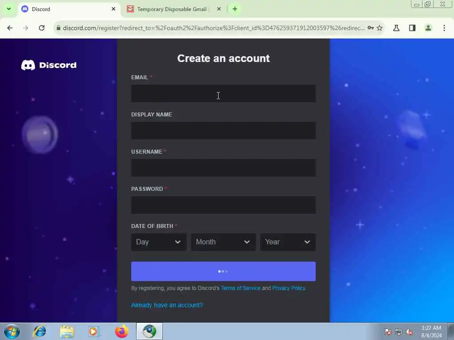Click the muted volume tray icon
Viewport: 454px width, 340px height.
[x=409, y=332]
